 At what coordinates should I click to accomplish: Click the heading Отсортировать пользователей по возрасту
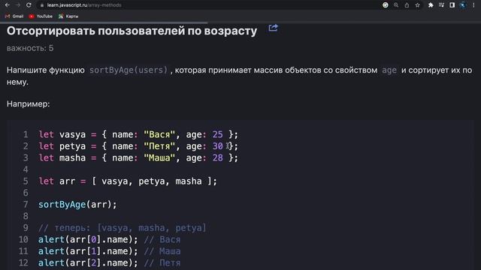[x=132, y=31]
